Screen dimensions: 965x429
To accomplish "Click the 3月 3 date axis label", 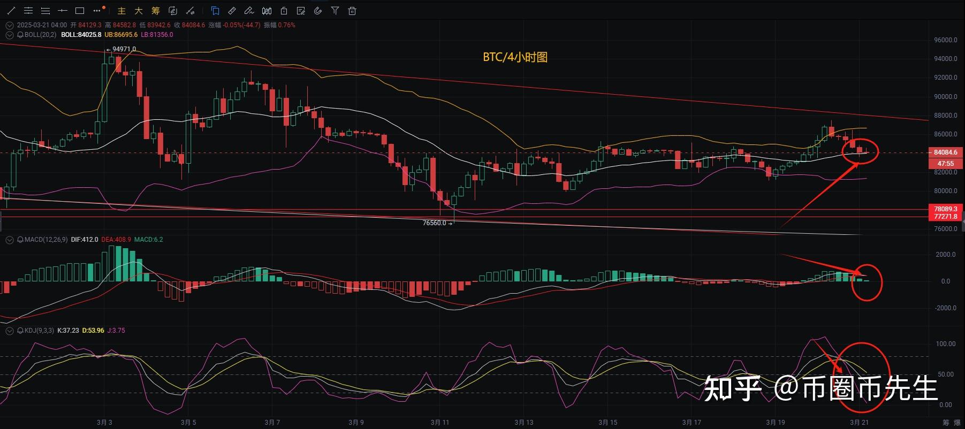I will (104, 423).
